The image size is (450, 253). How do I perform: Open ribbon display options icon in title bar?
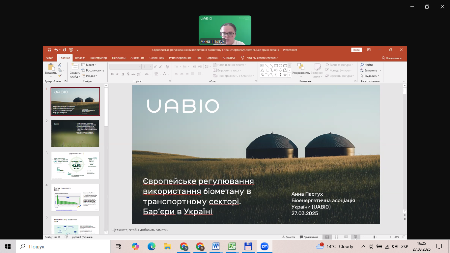pos(369,50)
